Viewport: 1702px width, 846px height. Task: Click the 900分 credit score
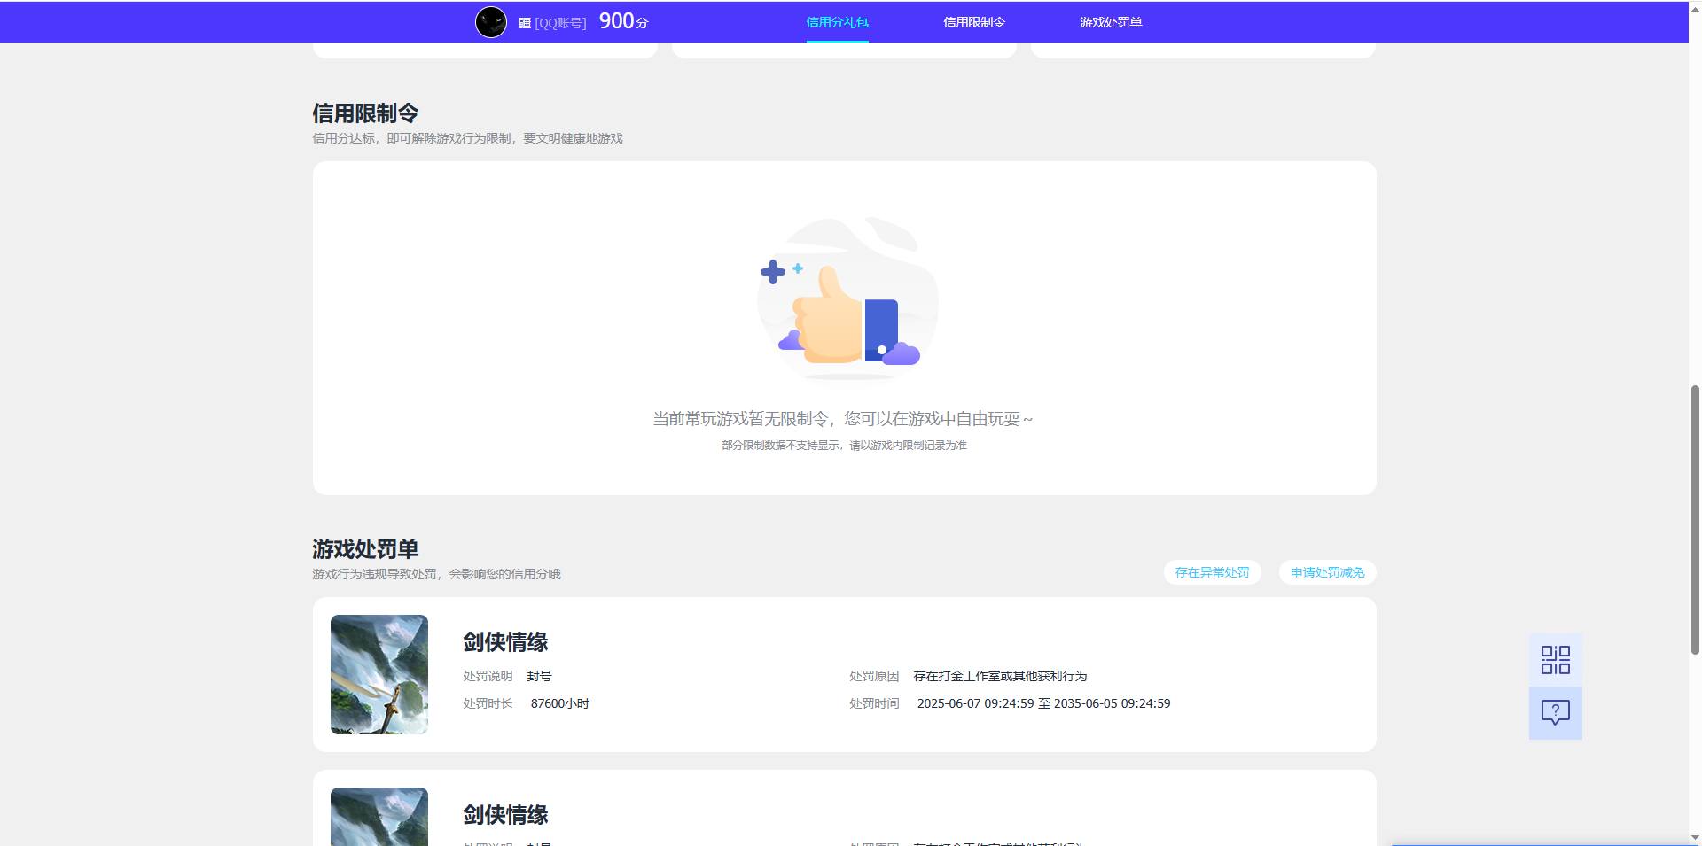pos(624,21)
